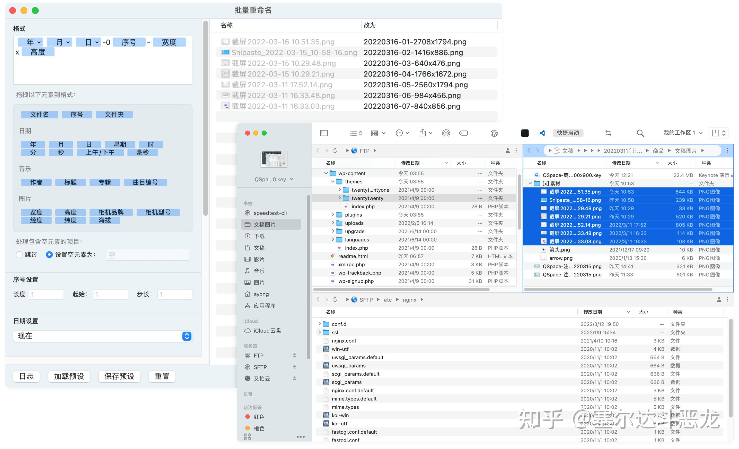Image resolution: width=739 pixels, height=449 pixels.
Task: Open the share icon in the toolbar
Action: point(423,133)
